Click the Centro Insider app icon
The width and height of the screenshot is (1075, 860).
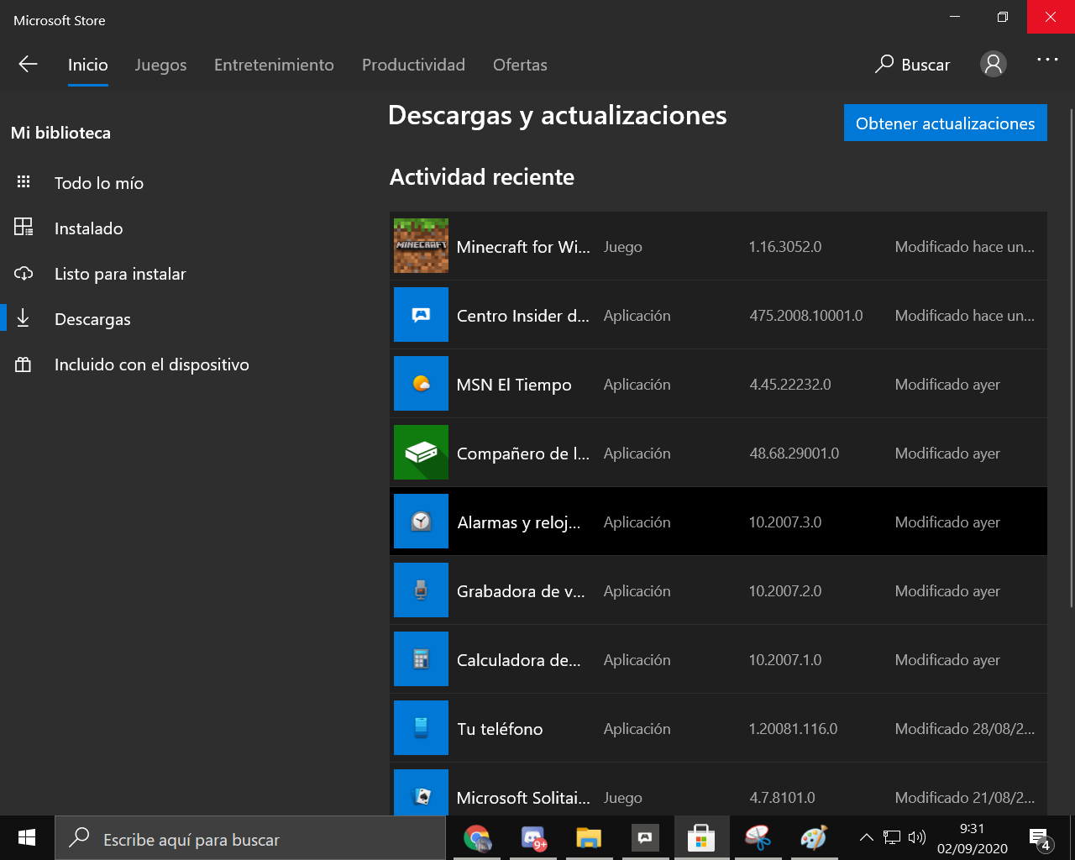point(421,315)
